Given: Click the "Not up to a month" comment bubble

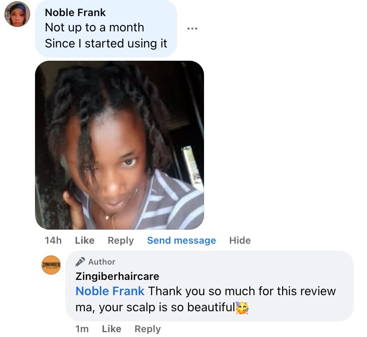Looking at the screenshot, I should [106, 29].
